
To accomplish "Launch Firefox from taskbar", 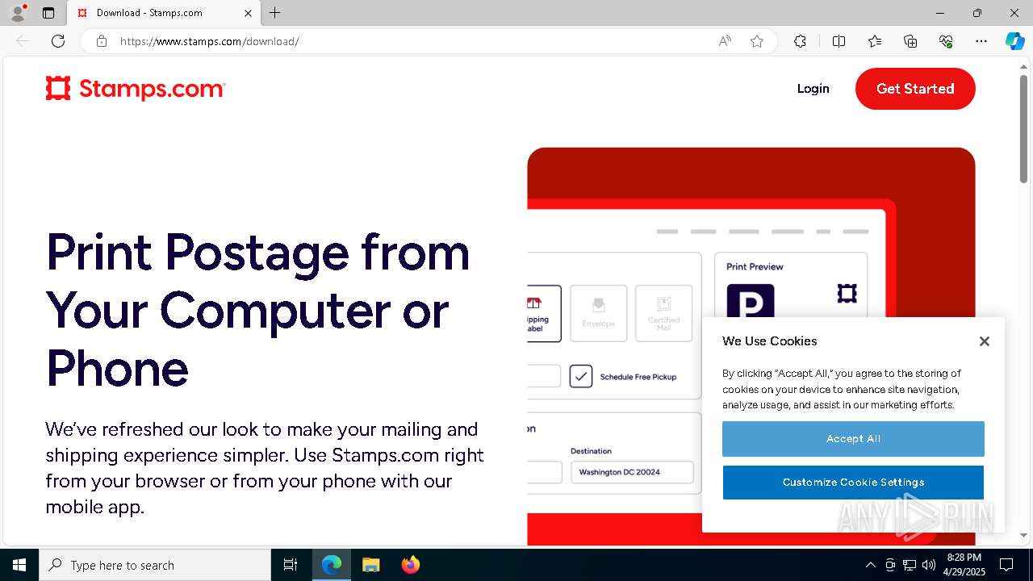I will (410, 565).
